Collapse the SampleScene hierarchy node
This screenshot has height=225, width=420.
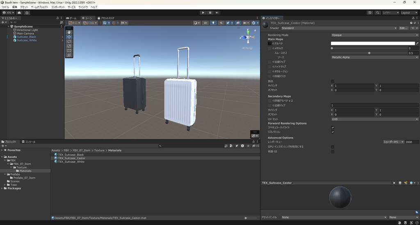pos(8,27)
